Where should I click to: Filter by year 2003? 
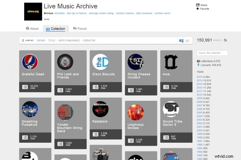200,120
